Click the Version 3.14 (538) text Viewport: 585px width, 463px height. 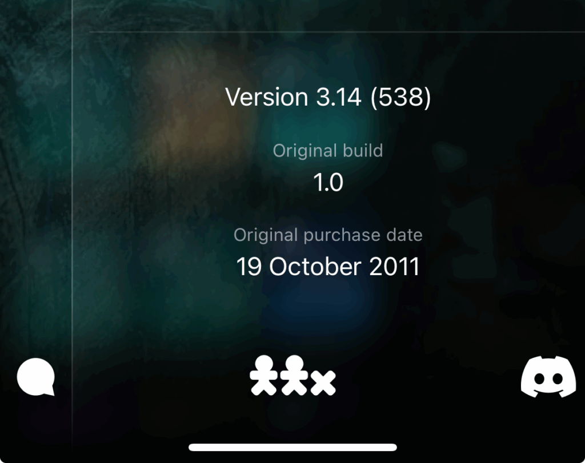pos(328,97)
